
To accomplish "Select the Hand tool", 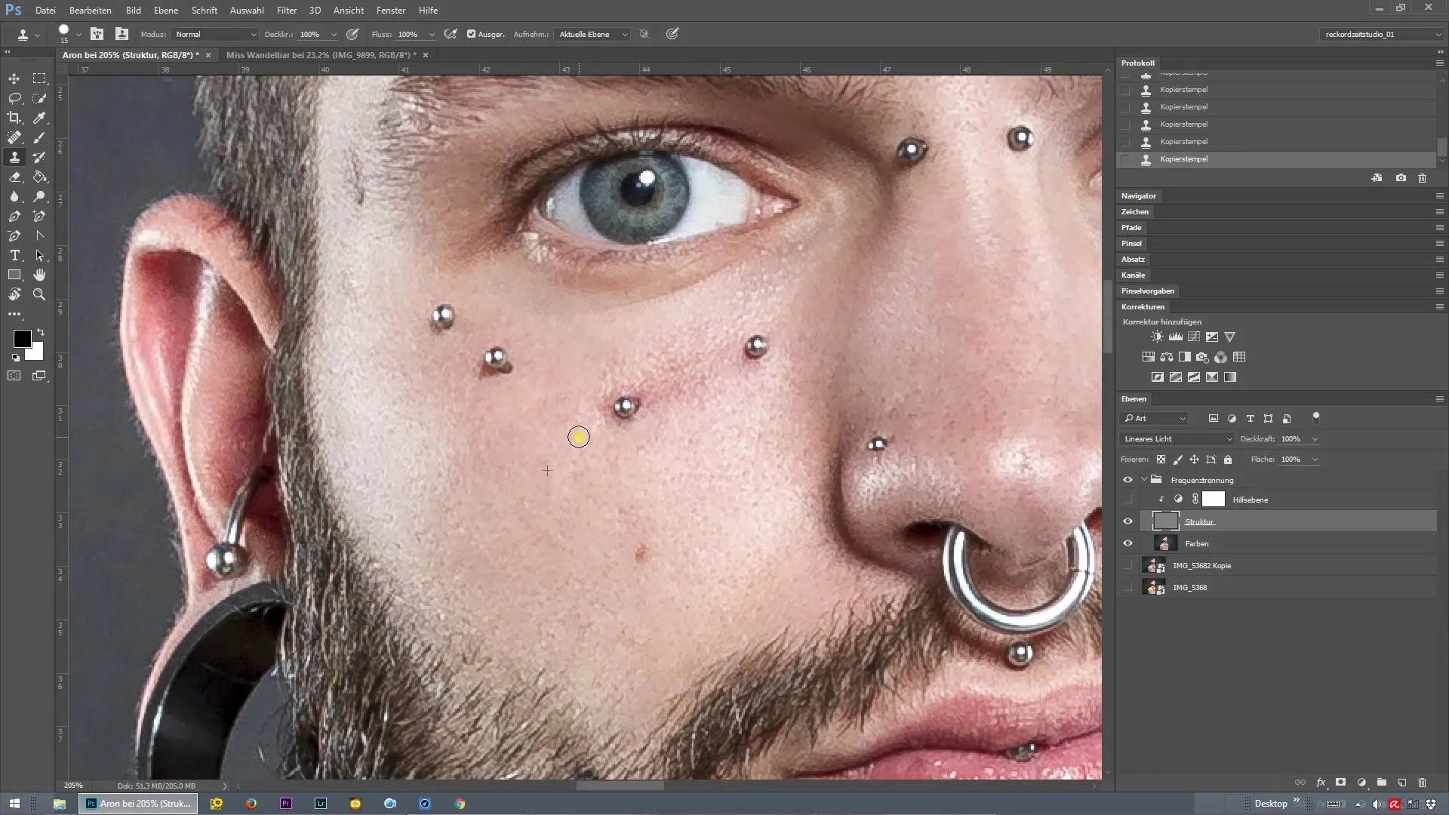I will [x=39, y=275].
